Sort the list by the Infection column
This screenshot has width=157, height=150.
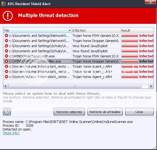pyautogui.click(x=96, y=30)
